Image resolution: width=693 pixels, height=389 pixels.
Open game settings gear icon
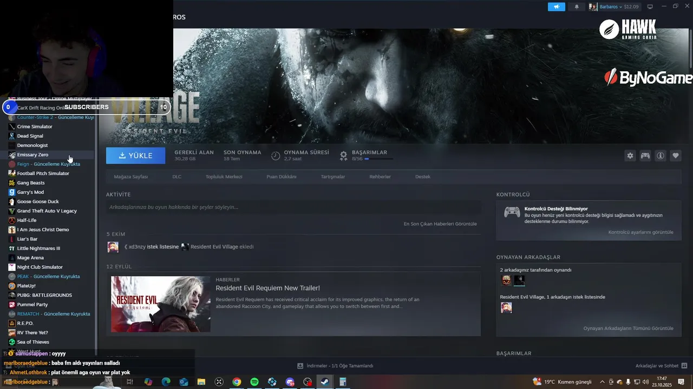630,156
